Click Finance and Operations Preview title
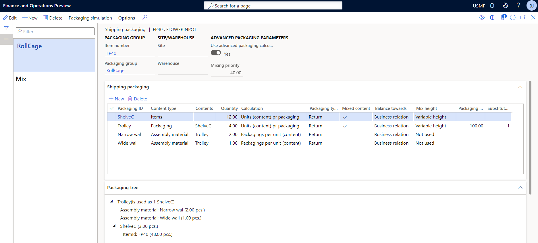 click(37, 6)
